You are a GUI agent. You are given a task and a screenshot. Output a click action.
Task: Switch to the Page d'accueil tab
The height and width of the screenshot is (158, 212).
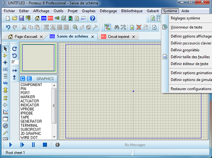coord(26,37)
